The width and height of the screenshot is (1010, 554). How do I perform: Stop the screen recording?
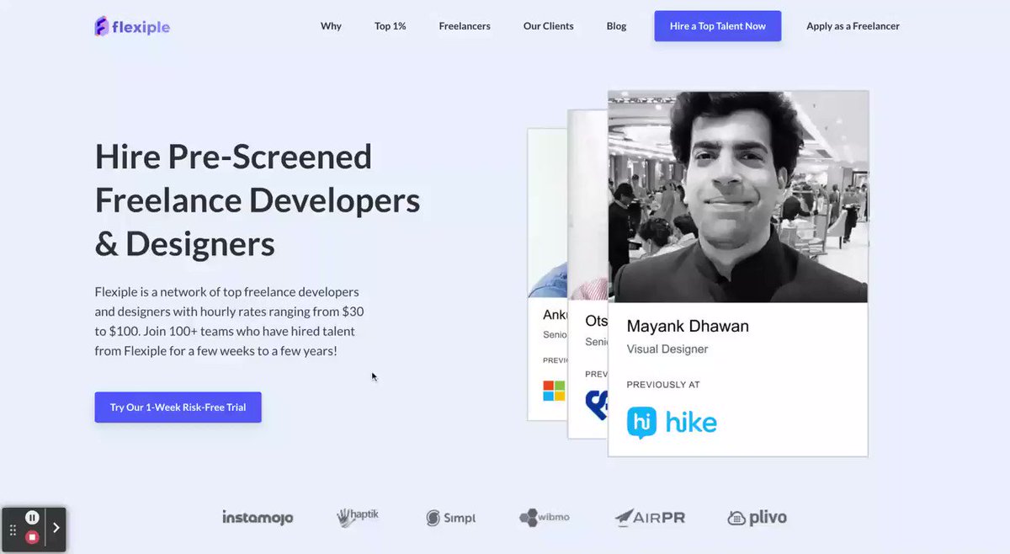32,537
